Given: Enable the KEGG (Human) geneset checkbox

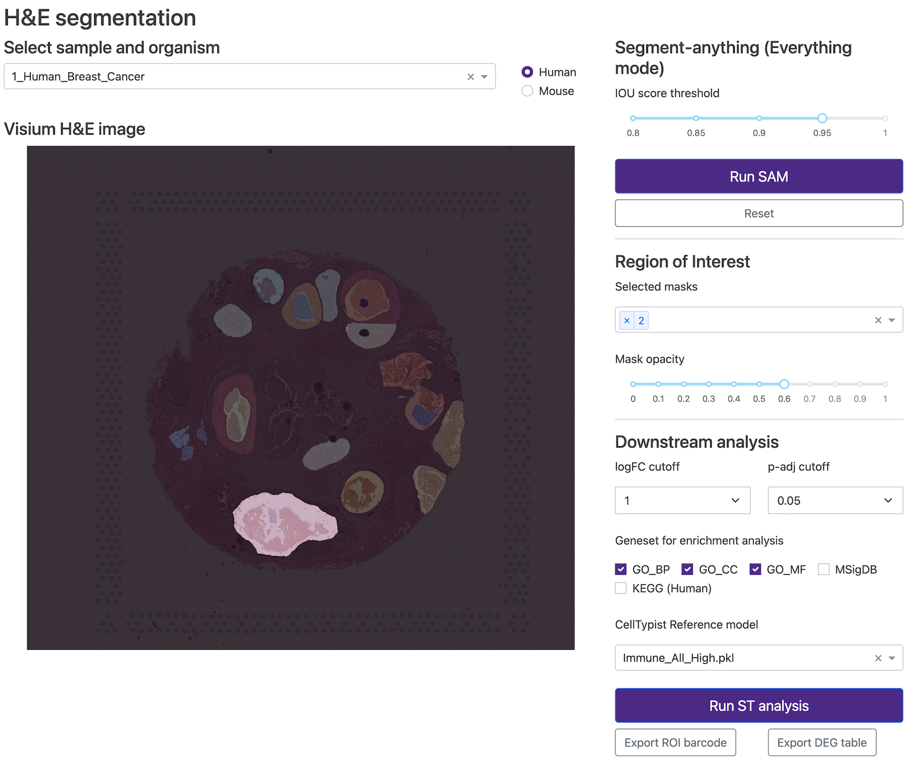Looking at the screenshot, I should tap(621, 588).
